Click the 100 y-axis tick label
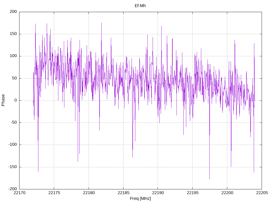Screen dimensions: 269x202 click(13, 56)
